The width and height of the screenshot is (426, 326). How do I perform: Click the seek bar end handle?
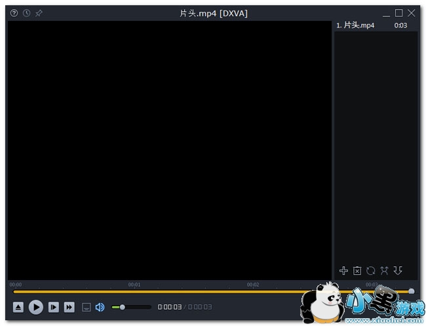pos(412,291)
